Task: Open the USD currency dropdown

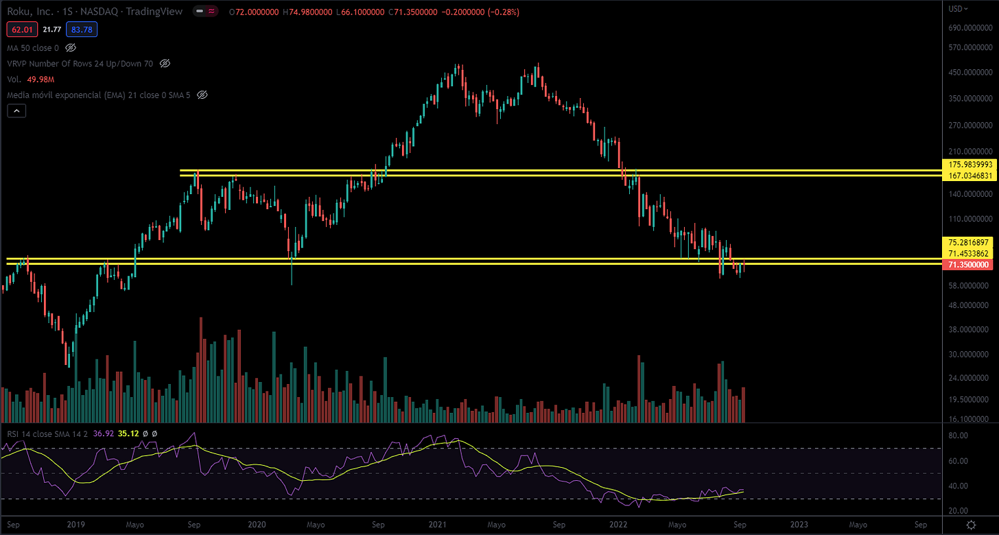Action: [x=959, y=9]
